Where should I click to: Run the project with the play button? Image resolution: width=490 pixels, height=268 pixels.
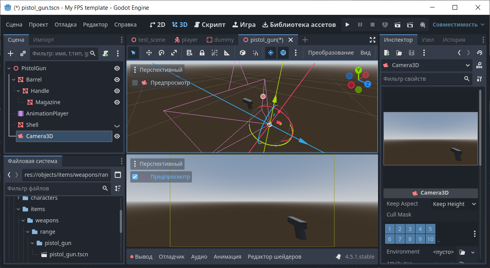point(347,25)
